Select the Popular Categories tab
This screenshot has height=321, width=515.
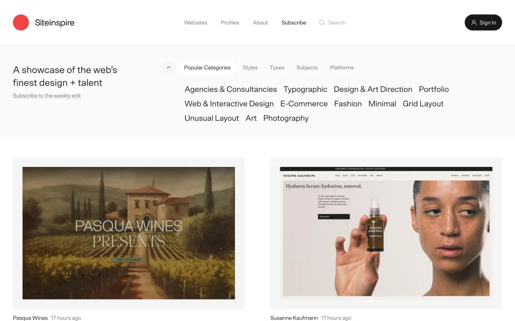[207, 68]
